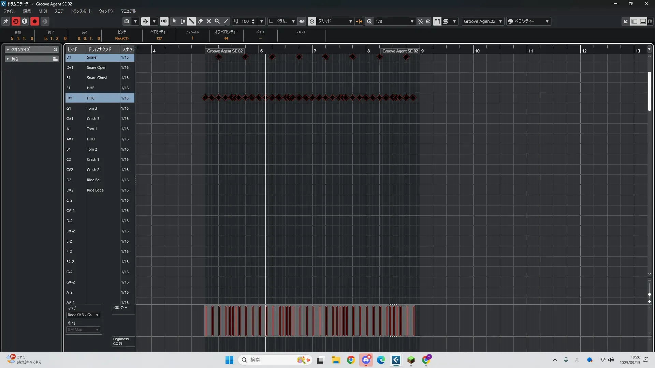This screenshot has height=368, width=655.
Task: Select the Object Selection arrow tool
Action: pos(175,21)
